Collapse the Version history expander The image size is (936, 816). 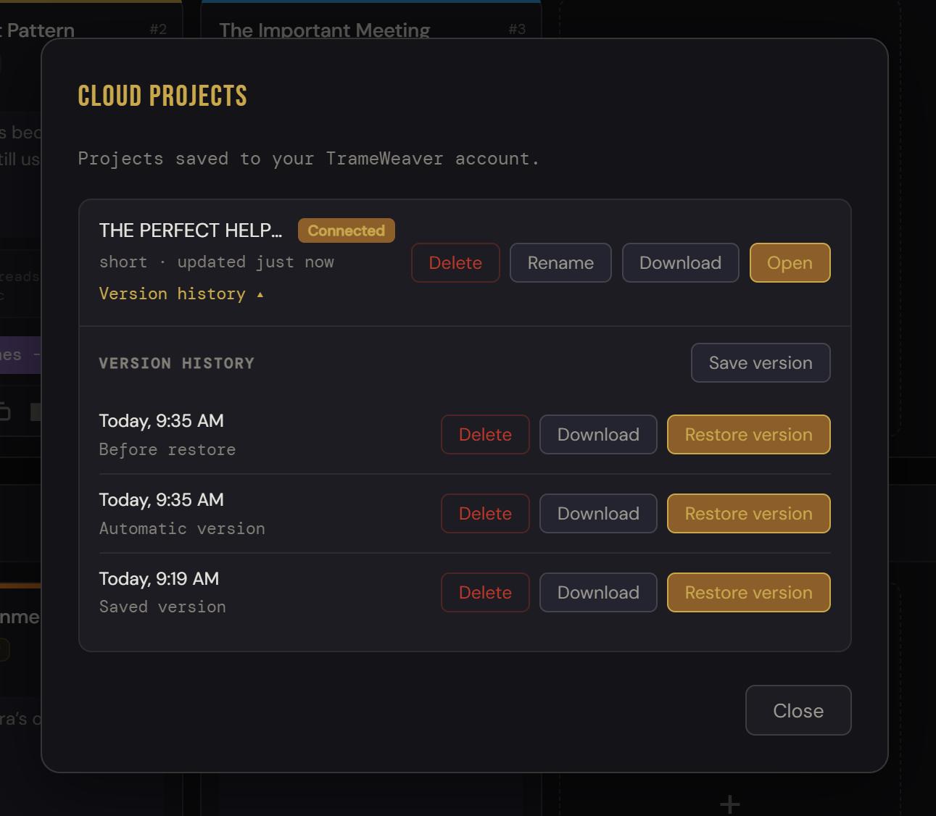click(x=181, y=293)
